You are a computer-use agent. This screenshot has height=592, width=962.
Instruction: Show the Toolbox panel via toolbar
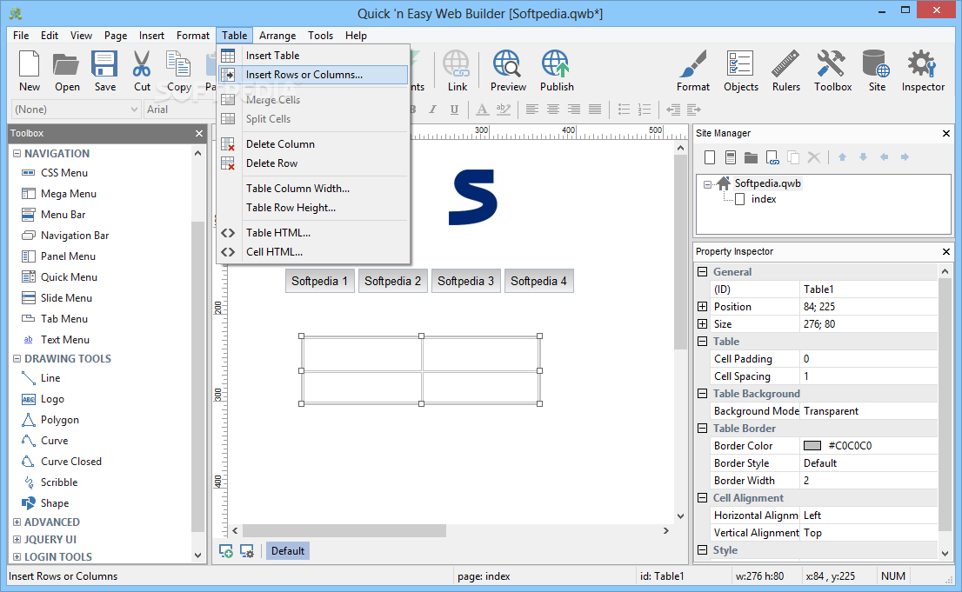tap(832, 71)
